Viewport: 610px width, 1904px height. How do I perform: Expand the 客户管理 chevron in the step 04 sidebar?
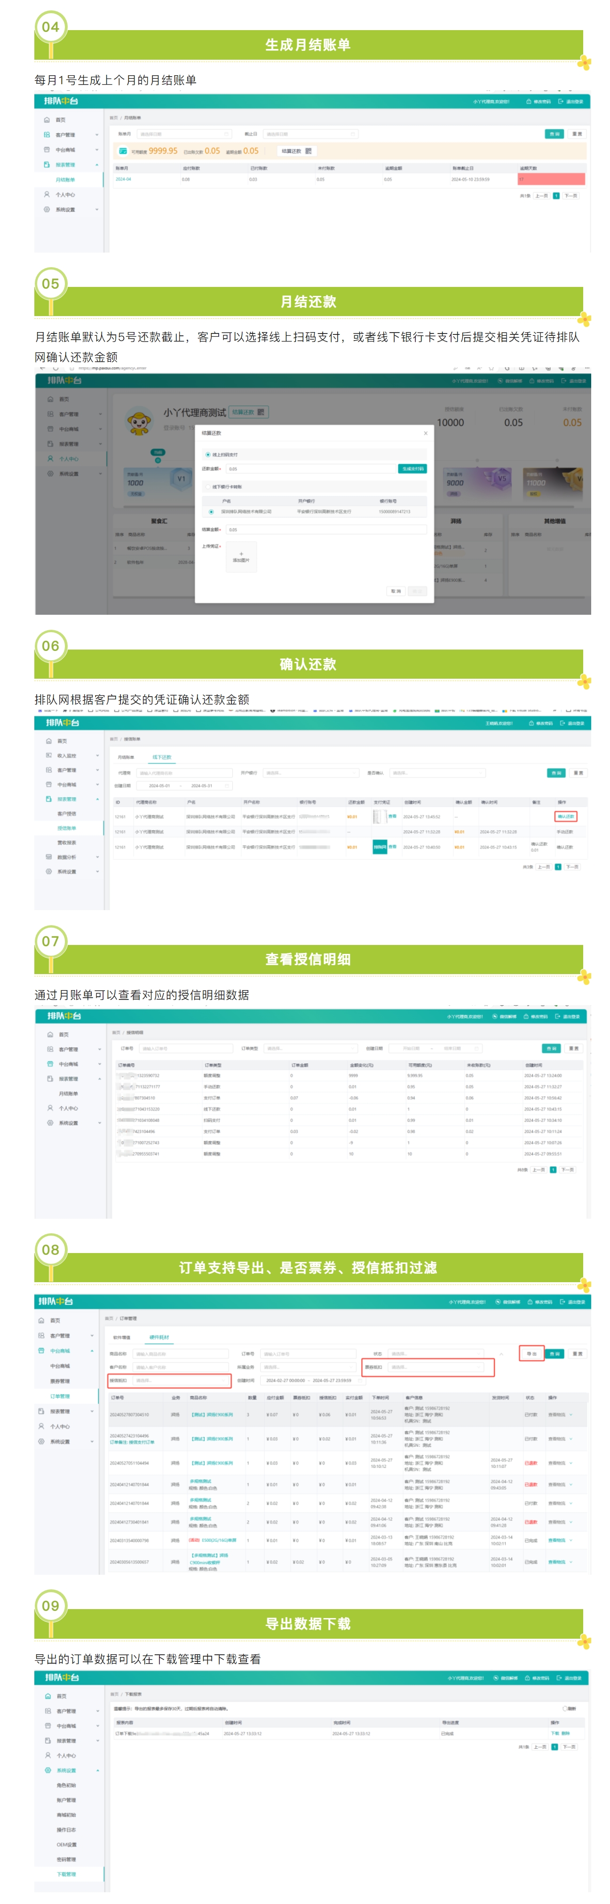click(97, 135)
